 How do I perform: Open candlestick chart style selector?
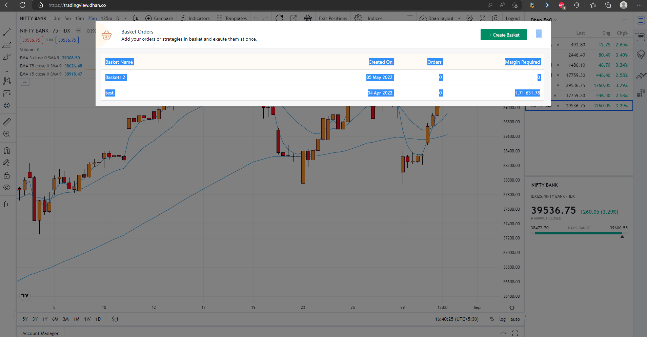tap(136, 18)
